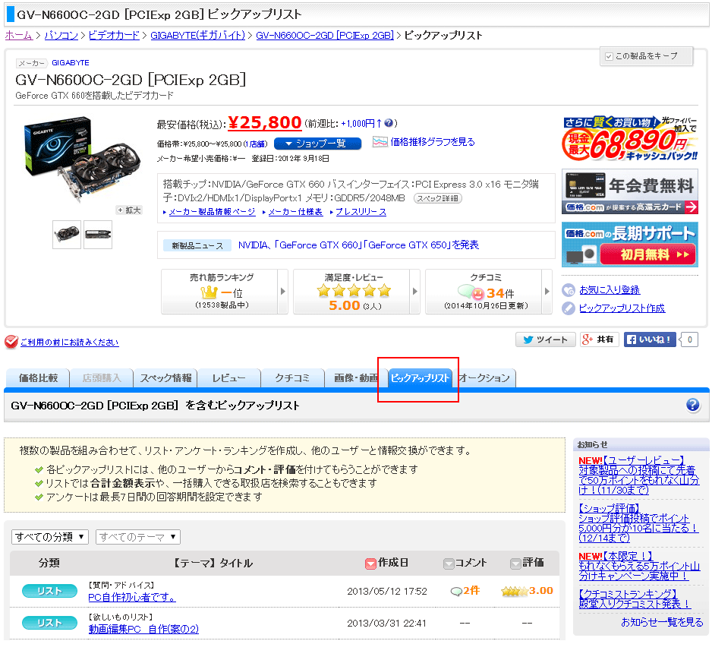
Task: Select the first small product thumbnail
Action: click(x=67, y=235)
